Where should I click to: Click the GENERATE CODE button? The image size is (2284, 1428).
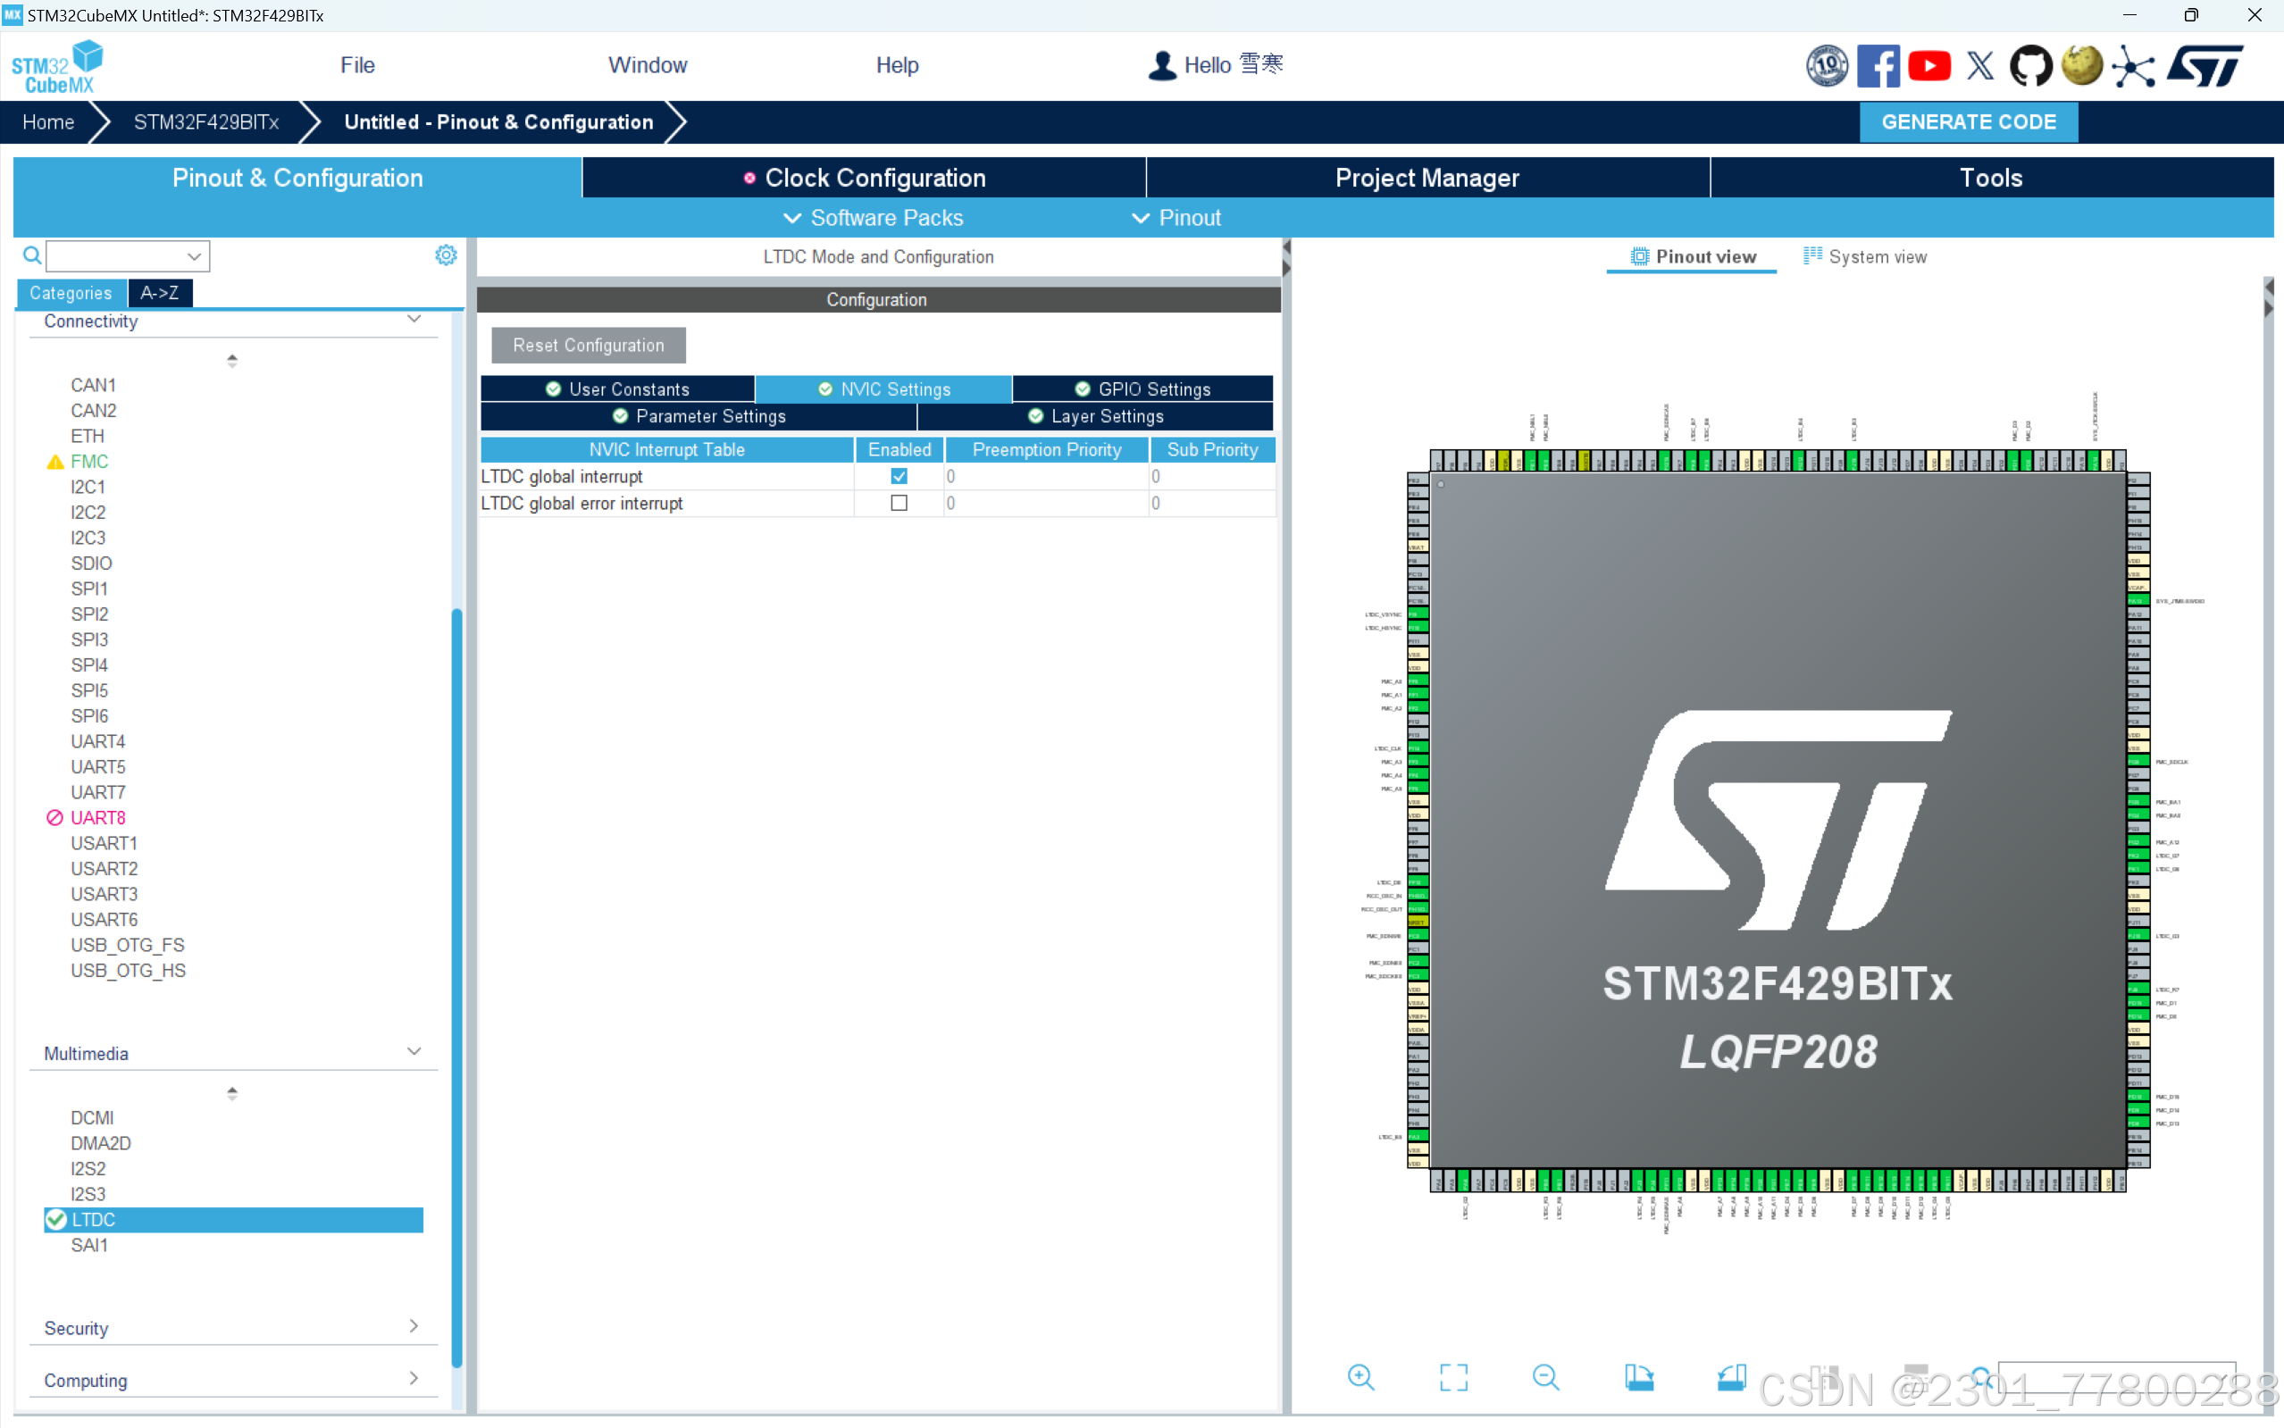(1968, 121)
